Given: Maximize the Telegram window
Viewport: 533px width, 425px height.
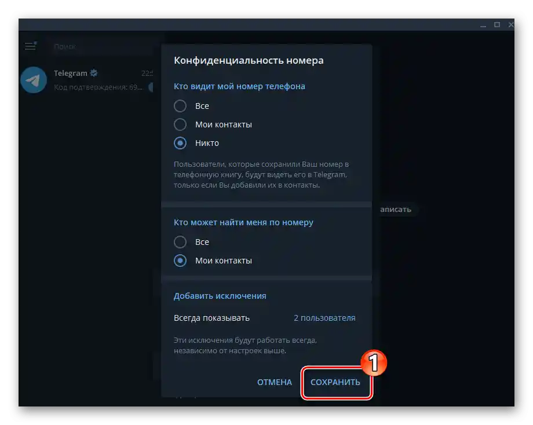Looking at the screenshot, I should (497, 24).
